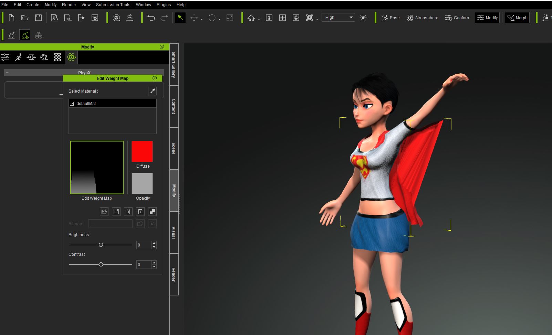Screen dimensions: 552x335
Task: Adjust the Brightness slider handle
Action: [101, 245]
